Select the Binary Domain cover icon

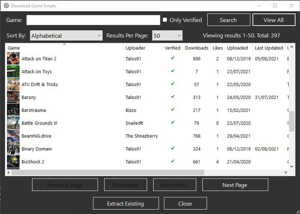(13, 149)
